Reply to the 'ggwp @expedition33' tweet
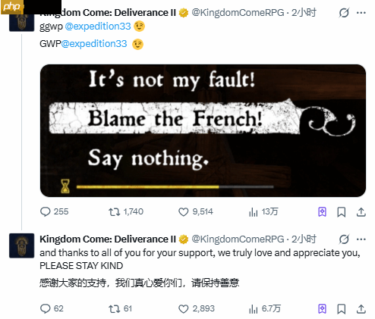The image size is (375, 319). coord(54,211)
